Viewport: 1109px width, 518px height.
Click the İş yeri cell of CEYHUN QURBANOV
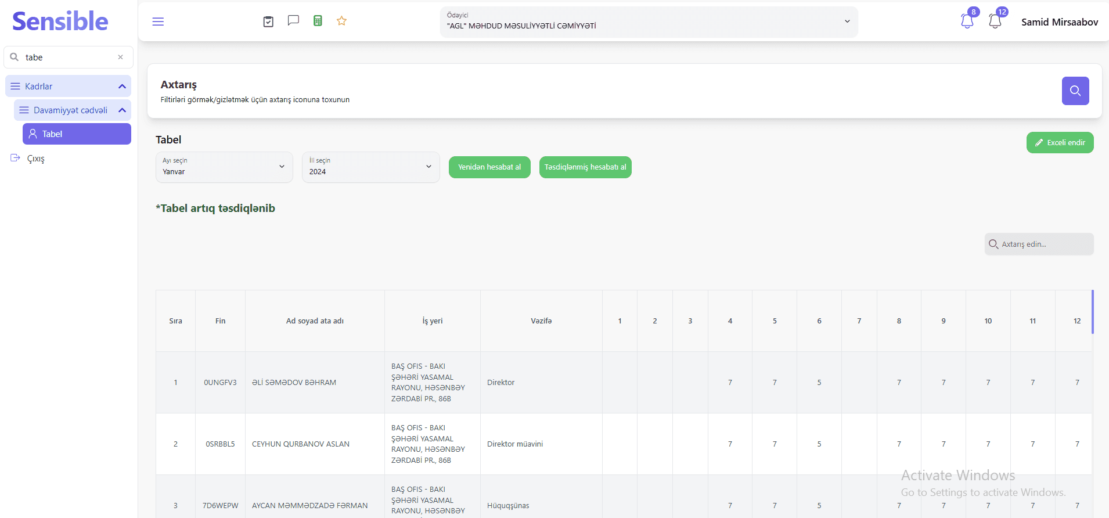click(x=433, y=444)
